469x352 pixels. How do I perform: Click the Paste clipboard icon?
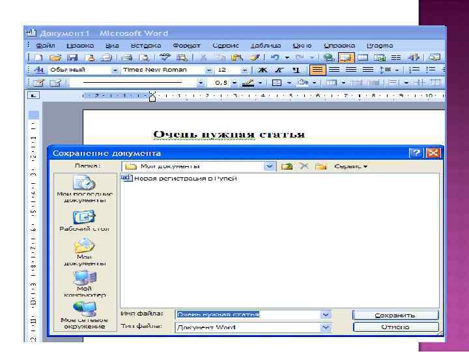pyautogui.click(x=237, y=57)
